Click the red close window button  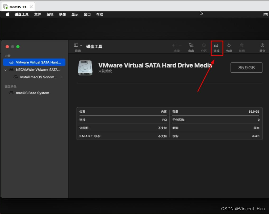tap(7, 47)
